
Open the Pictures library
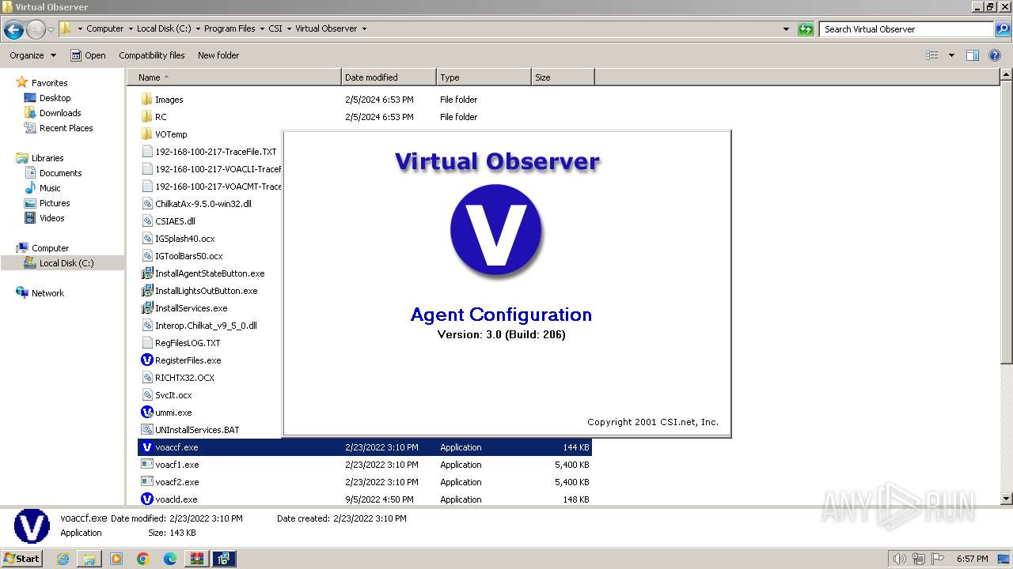pyautogui.click(x=55, y=203)
